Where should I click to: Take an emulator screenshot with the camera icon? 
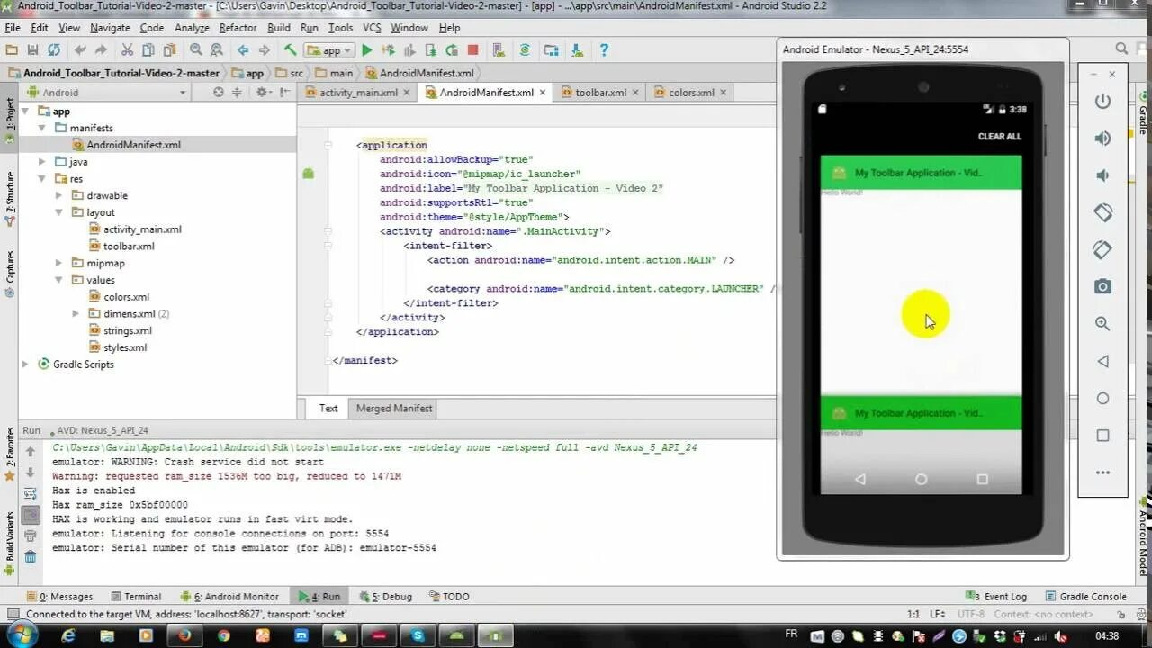coord(1102,286)
